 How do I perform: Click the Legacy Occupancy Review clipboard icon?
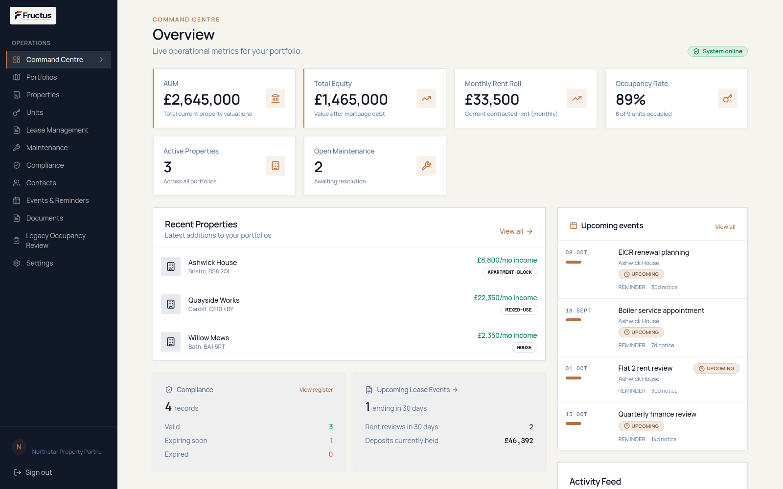17,241
